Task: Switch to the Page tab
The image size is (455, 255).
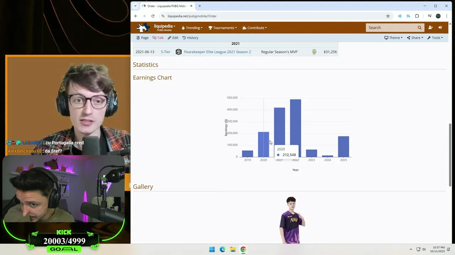Action: click(x=143, y=38)
